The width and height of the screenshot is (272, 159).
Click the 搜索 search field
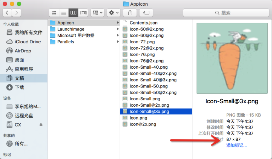226,13
